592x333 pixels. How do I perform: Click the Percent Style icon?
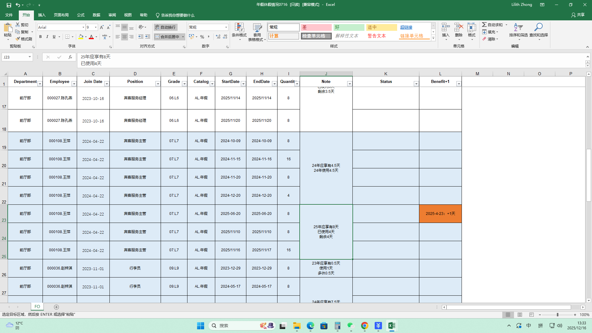click(202, 37)
